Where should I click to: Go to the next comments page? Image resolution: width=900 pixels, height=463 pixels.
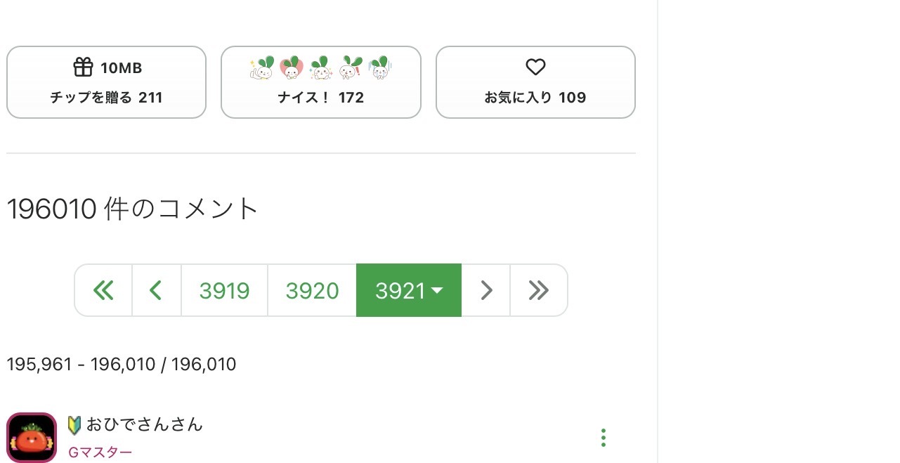pos(485,290)
